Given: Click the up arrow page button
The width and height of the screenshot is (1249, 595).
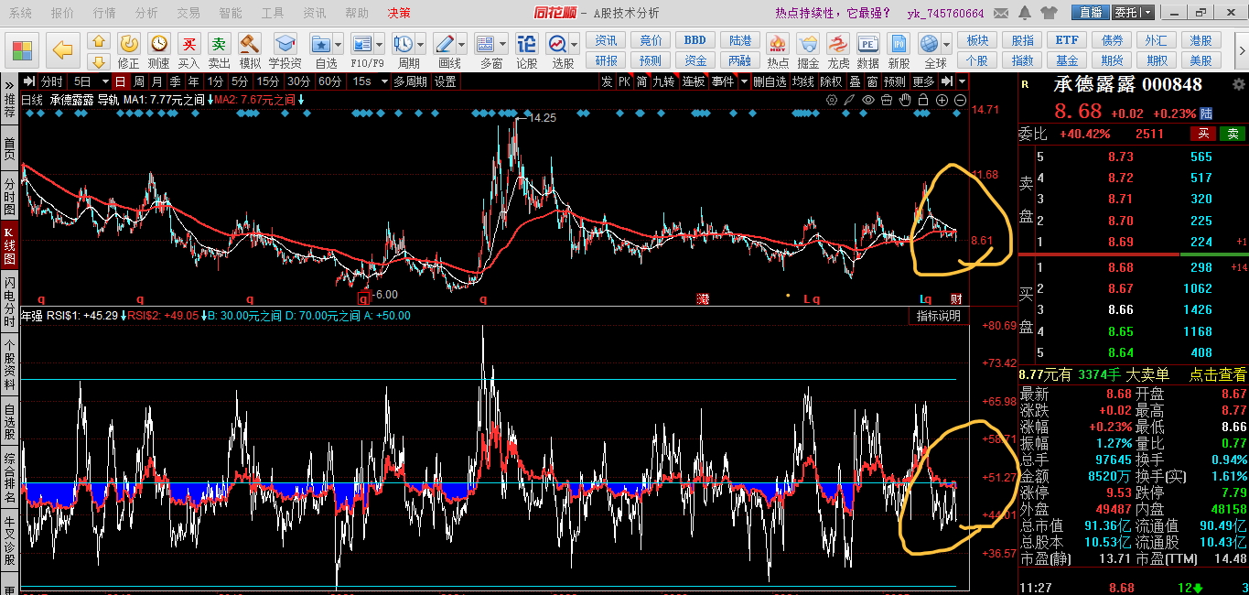Looking at the screenshot, I should (99, 41).
